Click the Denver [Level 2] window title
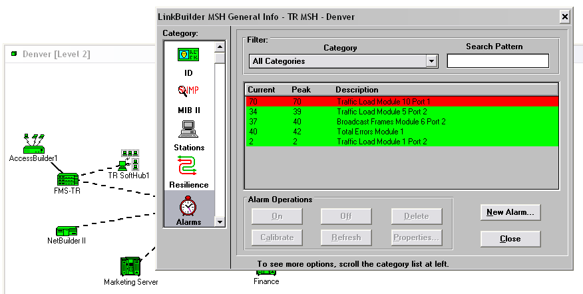Image resolution: width=583 pixels, height=294 pixels. (56, 55)
